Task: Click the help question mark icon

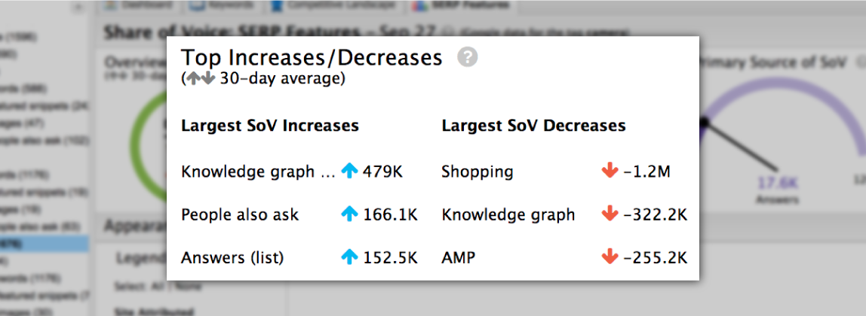Action: [468, 57]
